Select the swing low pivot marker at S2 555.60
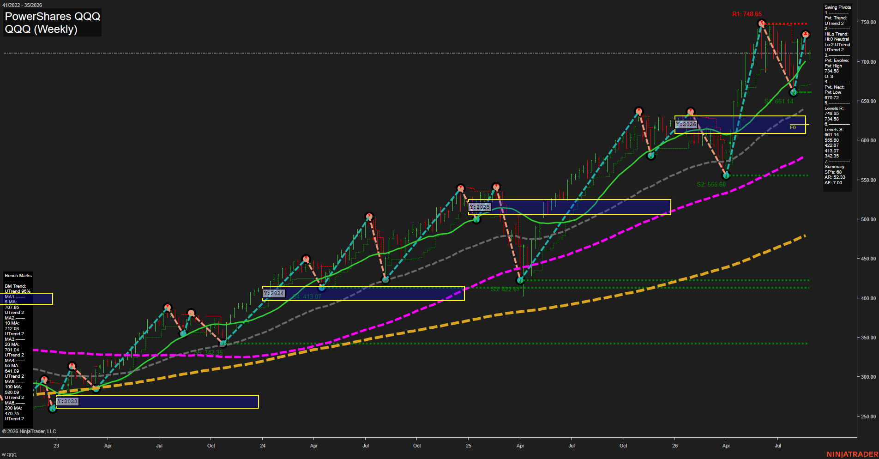 pyautogui.click(x=726, y=175)
